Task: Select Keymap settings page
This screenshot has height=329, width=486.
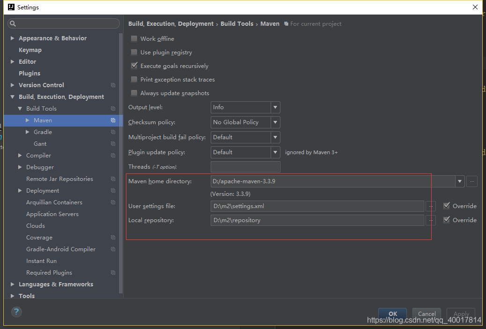Action: 30,50
